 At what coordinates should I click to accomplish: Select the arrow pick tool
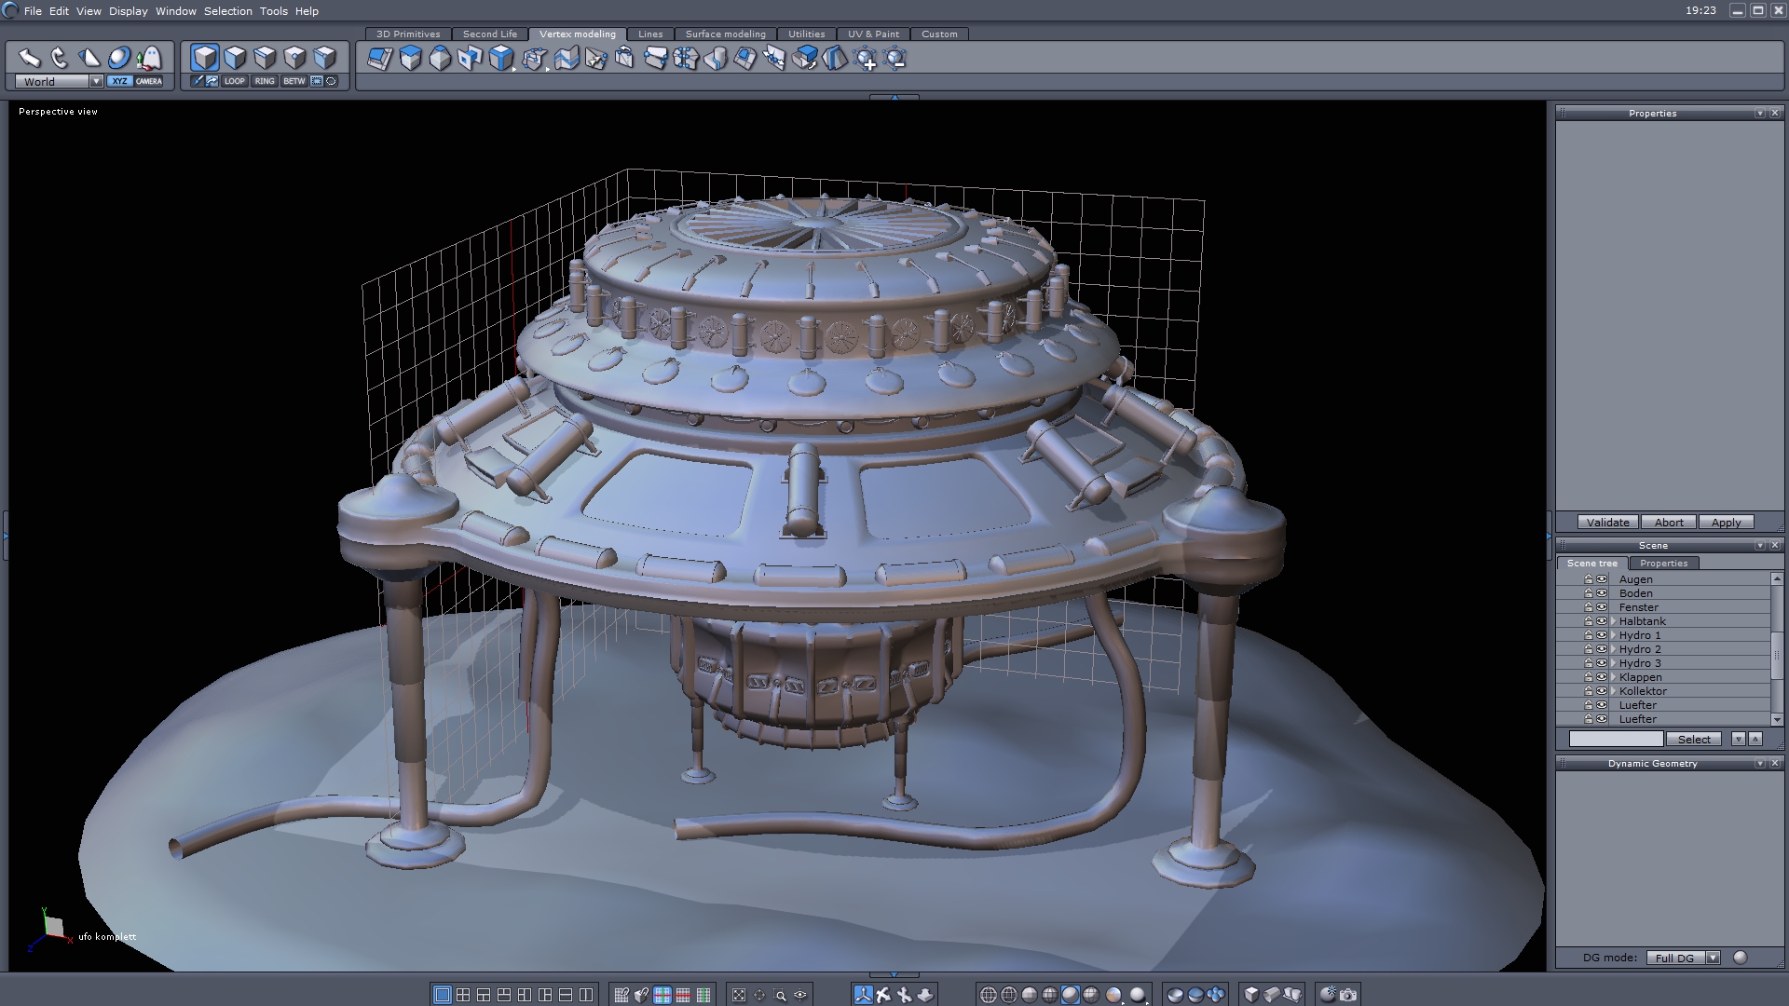29,58
